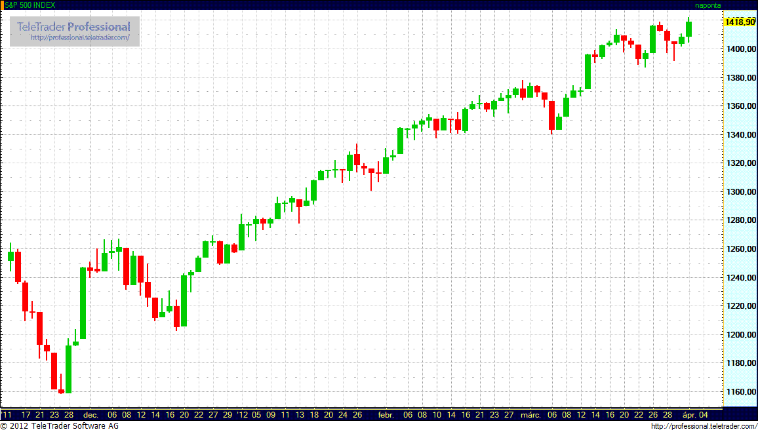Click the yellow 1418,90 current price tag

click(738, 22)
